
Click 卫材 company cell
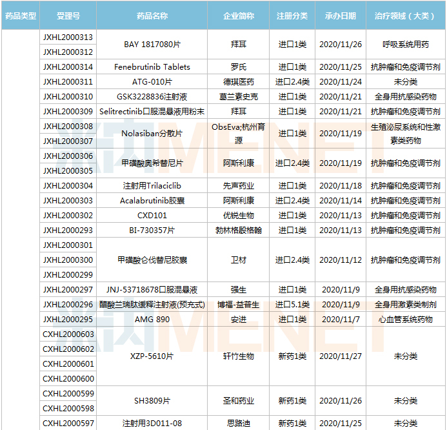[x=238, y=260]
